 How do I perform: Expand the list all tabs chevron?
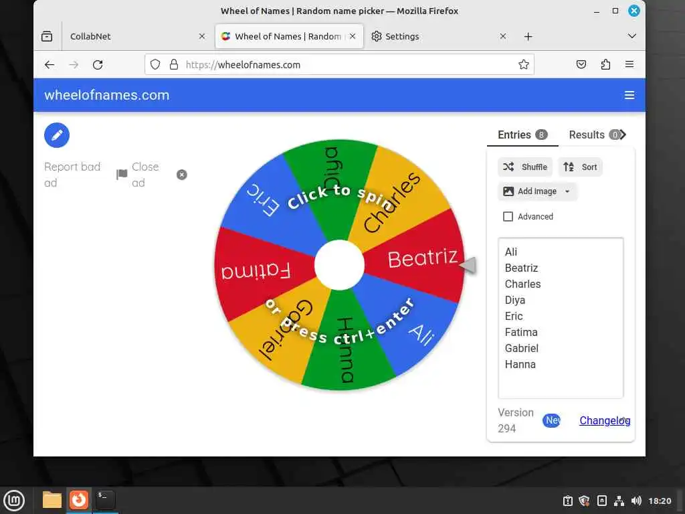coord(631,36)
